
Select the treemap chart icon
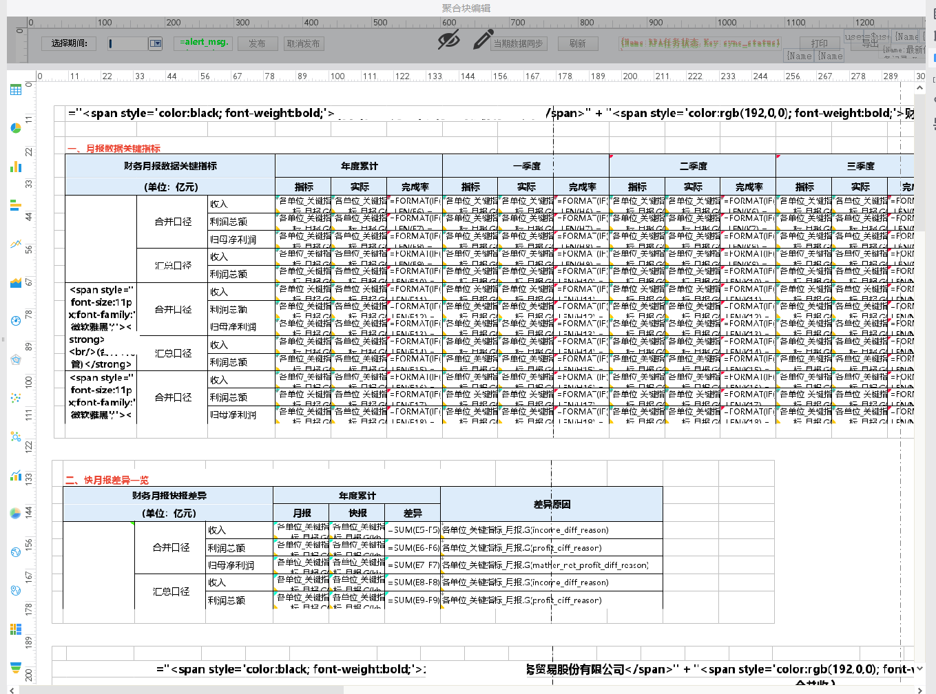click(x=16, y=629)
